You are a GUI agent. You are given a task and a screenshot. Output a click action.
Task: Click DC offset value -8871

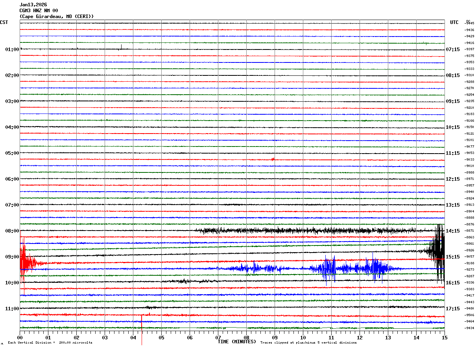coord(470,231)
